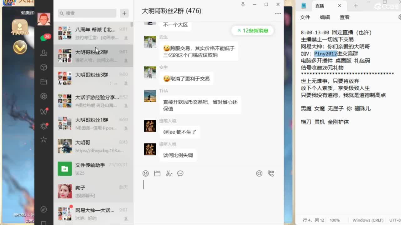Open the Moments aperture icon

pos(44,96)
